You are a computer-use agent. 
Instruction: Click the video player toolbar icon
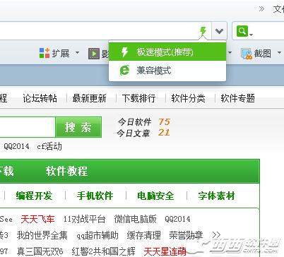tap(94, 54)
